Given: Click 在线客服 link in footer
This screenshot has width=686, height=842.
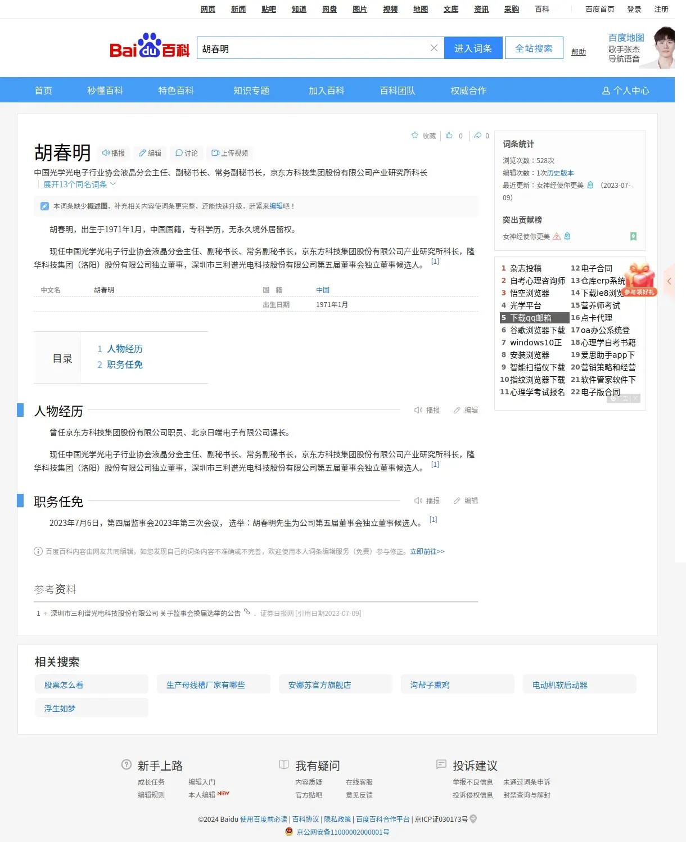Looking at the screenshot, I should coord(359,782).
